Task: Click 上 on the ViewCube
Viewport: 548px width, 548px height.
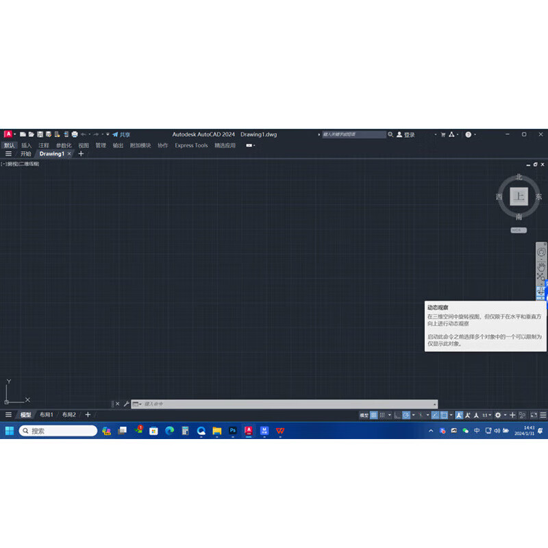Action: pos(519,197)
